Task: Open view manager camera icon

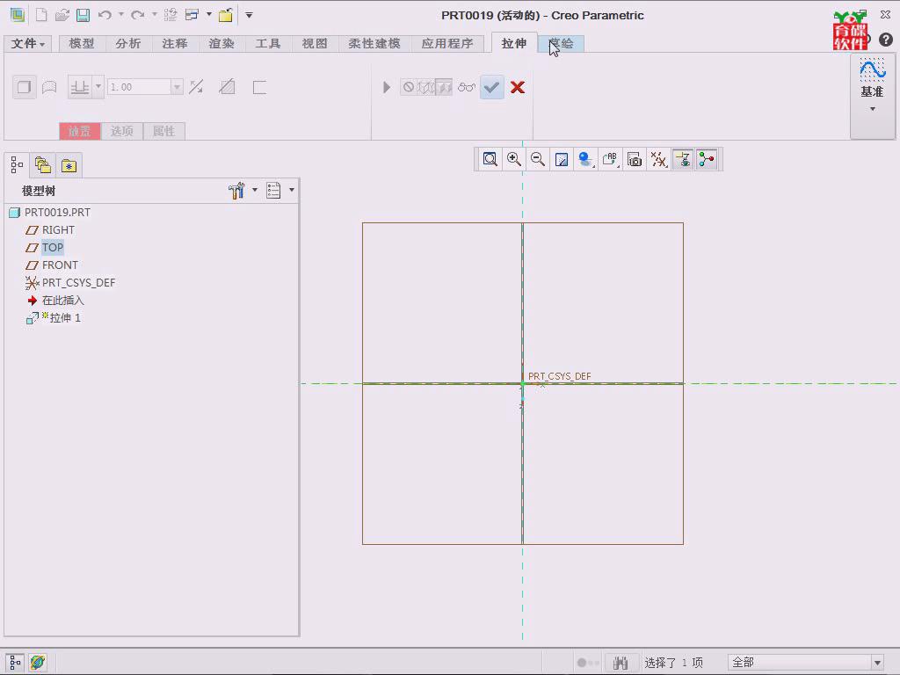Action: point(635,159)
